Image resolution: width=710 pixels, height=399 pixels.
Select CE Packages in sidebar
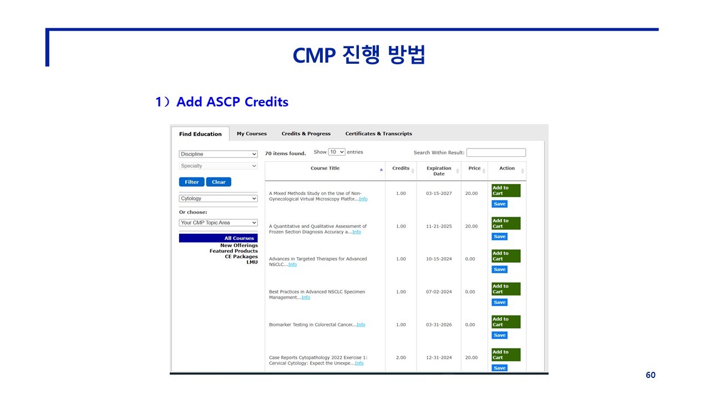241,257
